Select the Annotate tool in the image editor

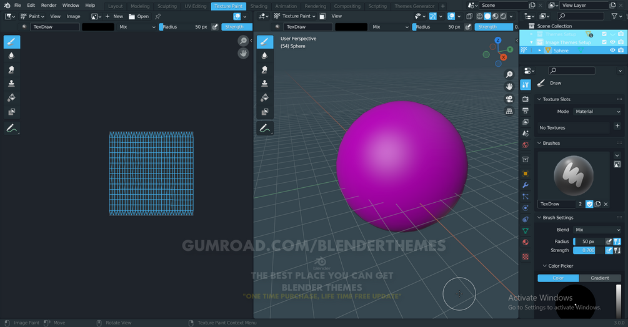[12, 129]
